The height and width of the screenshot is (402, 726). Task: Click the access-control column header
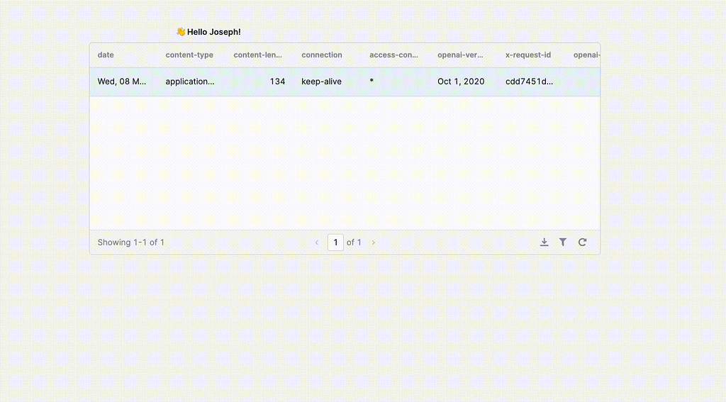click(x=393, y=55)
